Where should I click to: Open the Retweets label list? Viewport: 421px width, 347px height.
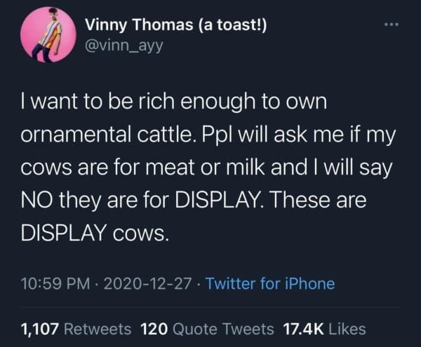(x=99, y=328)
